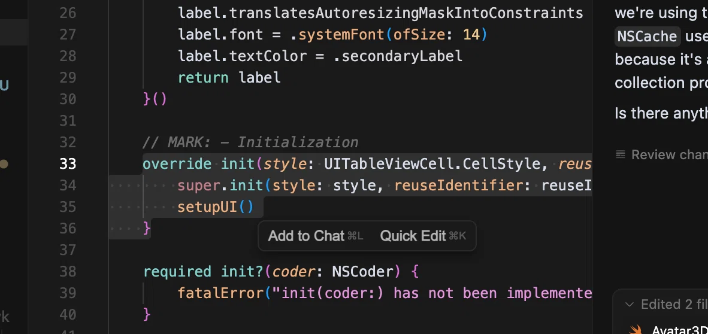Click line number 30 in the gutter

coord(68,99)
